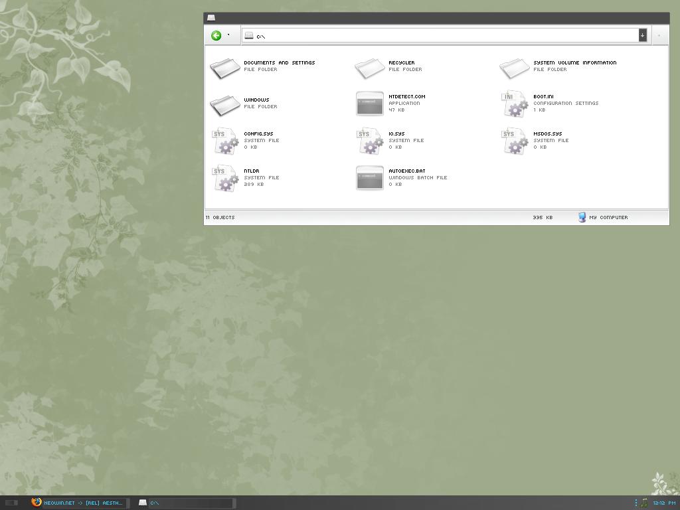
Task: Open the Documents and Settings folder
Action: coord(225,66)
